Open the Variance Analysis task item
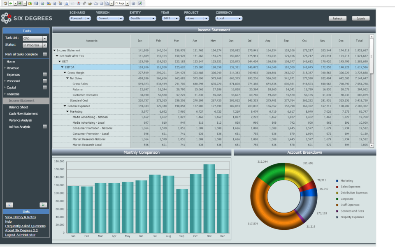395x247 pixels. (21, 120)
